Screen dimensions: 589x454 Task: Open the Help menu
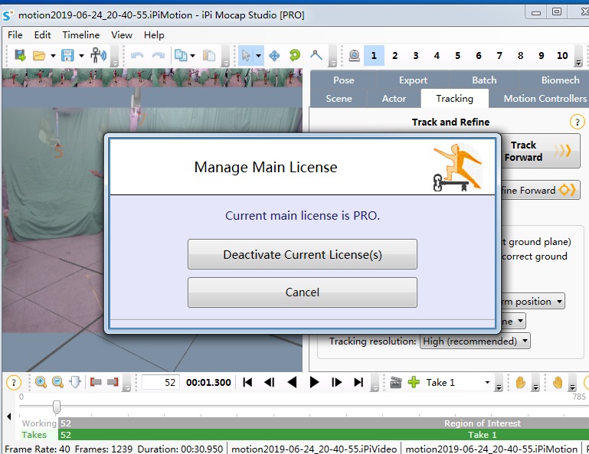tap(154, 35)
